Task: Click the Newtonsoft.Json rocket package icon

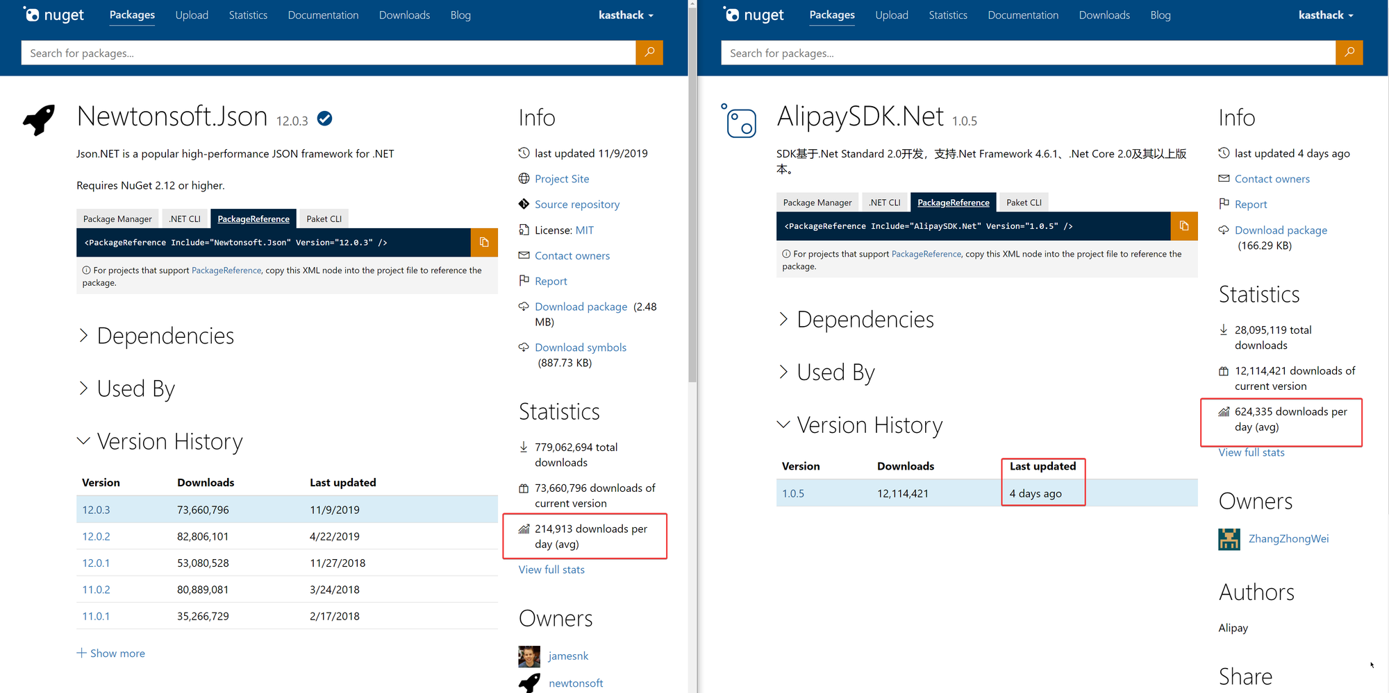Action: pos(39,120)
